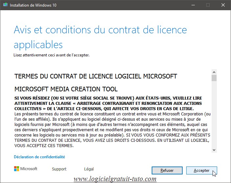Image resolution: width=231 pixels, height=183 pixels.
Task: Minimize the Installation de Windows 10 window
Action: 193,5
